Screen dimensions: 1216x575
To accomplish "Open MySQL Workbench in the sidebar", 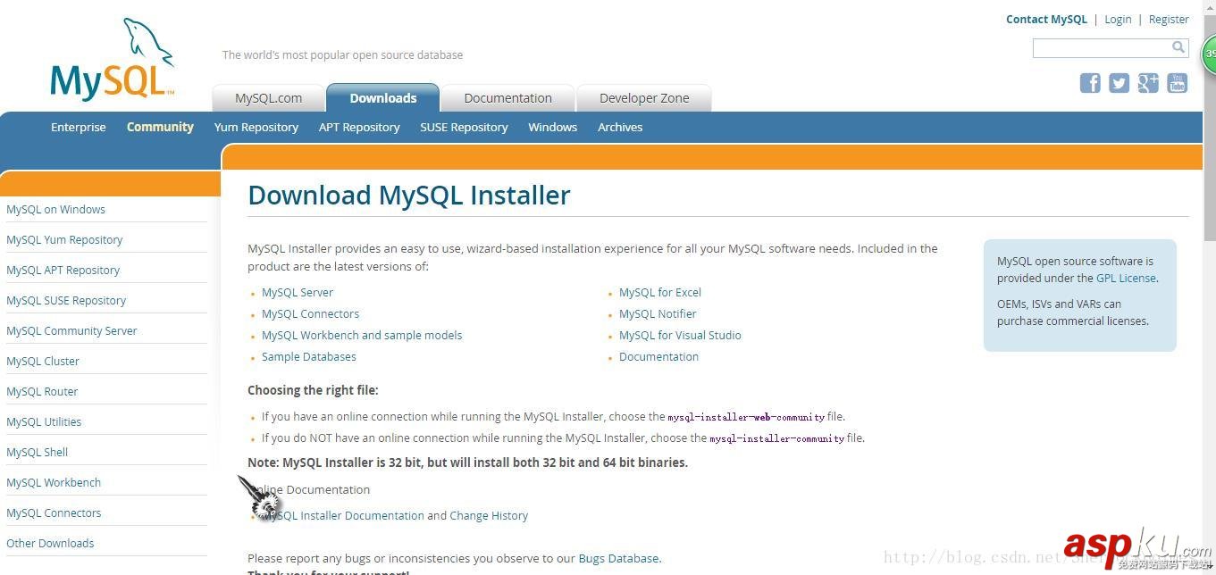I will 54,482.
